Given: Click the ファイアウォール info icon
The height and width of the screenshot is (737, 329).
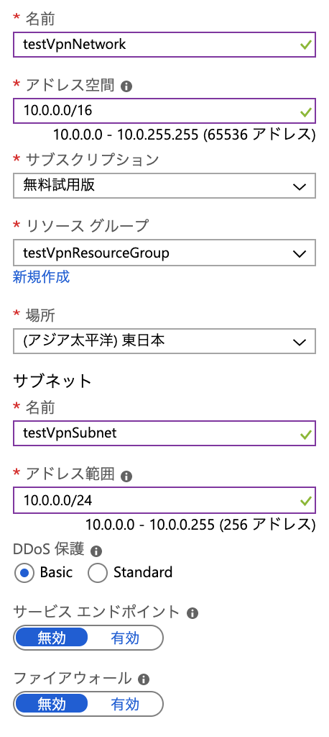Looking at the screenshot, I should click(144, 679).
